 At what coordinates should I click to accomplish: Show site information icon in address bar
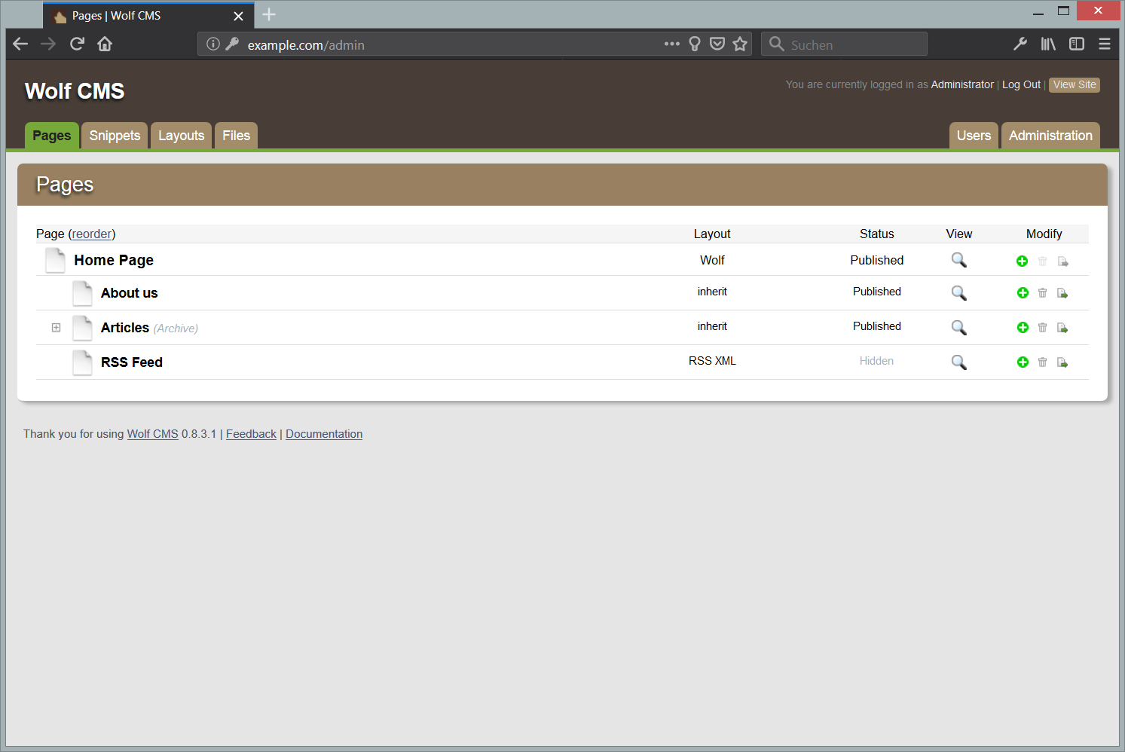[x=213, y=44]
